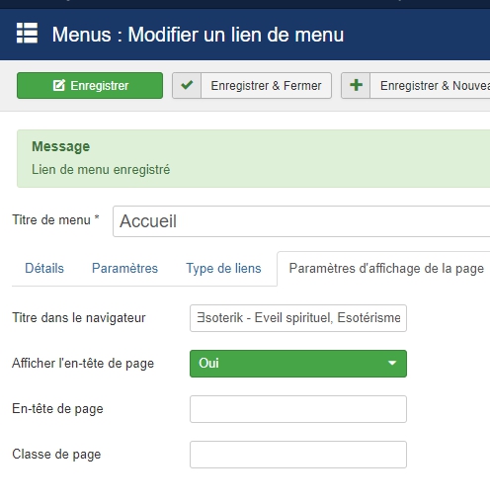Open the Type de liens tab
Viewport: 490px width, 504px height.
223,269
